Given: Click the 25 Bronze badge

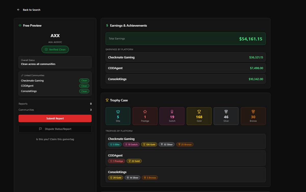Looking at the screenshot, I should coord(185,144).
